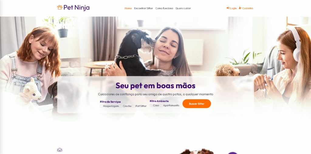Go to the Home menu item
This screenshot has height=154, width=311.
(x=128, y=8)
